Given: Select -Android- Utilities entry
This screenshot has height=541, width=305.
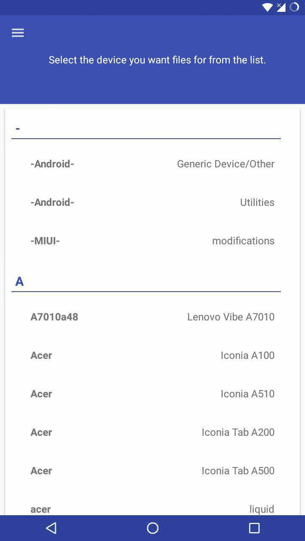Looking at the screenshot, I should [152, 202].
